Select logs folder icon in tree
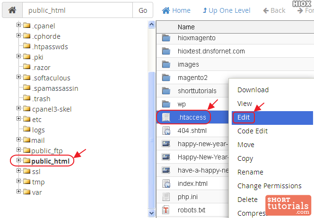 26,129
